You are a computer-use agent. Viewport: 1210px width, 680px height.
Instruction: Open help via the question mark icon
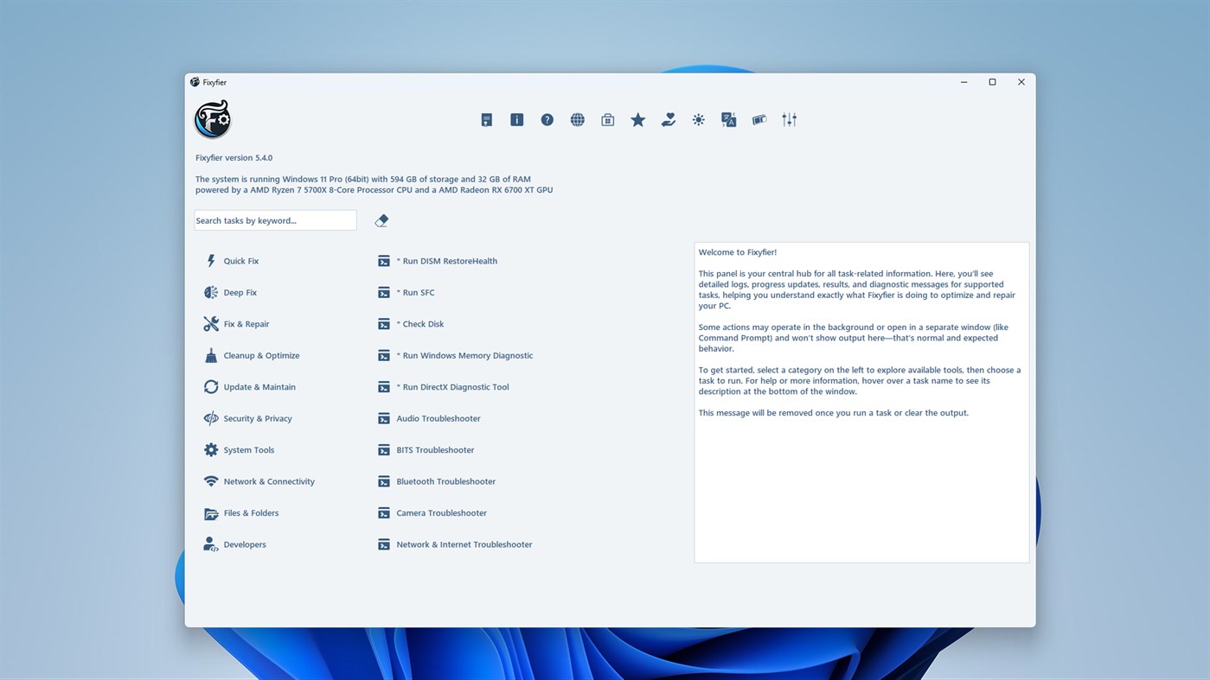[547, 120]
